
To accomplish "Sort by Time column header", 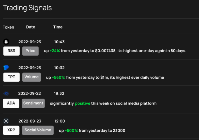I will pyautogui.click(x=58, y=27).
